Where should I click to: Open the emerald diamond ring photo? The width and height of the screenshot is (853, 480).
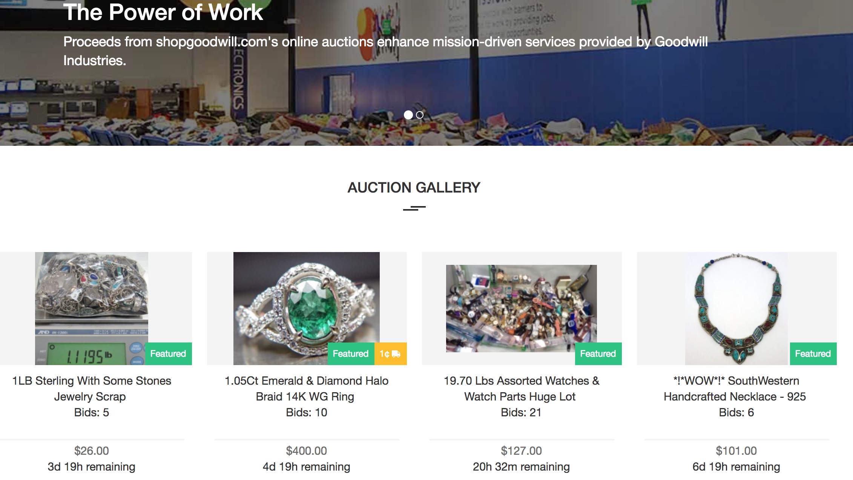tap(307, 309)
